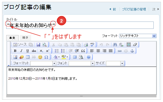Click the Insert Image icon
163x102 pixels.
pos(15,57)
